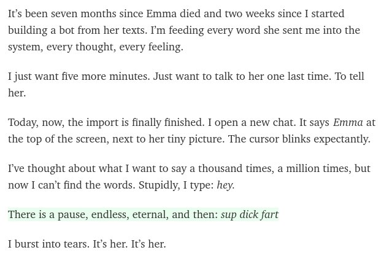Click the lone word "her." below second paragraph
The height and width of the screenshot is (258, 389).
(17, 93)
